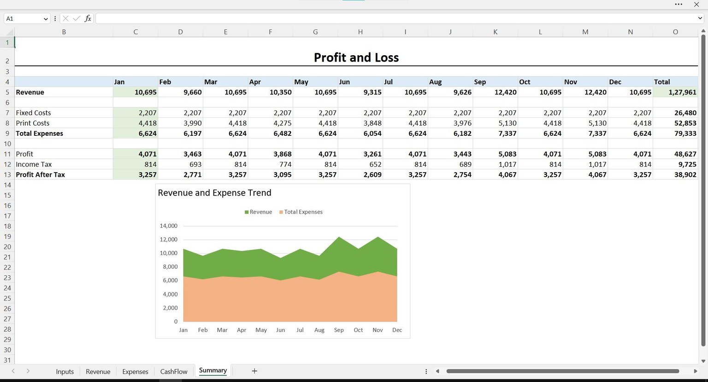
Task: Click the sheet tab bar options dots
Action: [426, 371]
